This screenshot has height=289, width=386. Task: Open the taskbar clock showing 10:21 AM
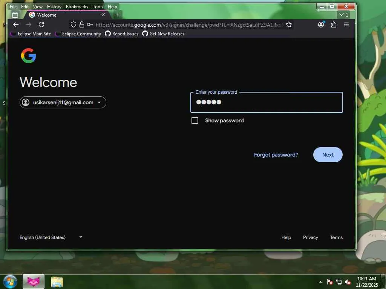click(x=367, y=281)
